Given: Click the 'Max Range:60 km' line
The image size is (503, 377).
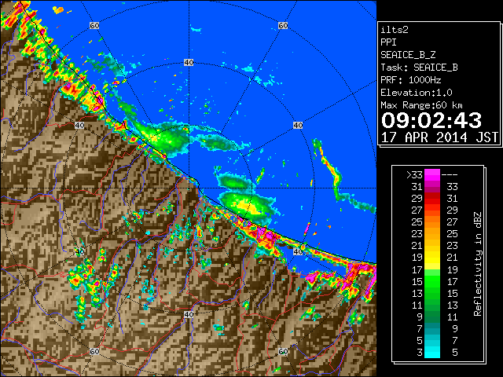Looking at the screenshot, I should (x=421, y=105).
